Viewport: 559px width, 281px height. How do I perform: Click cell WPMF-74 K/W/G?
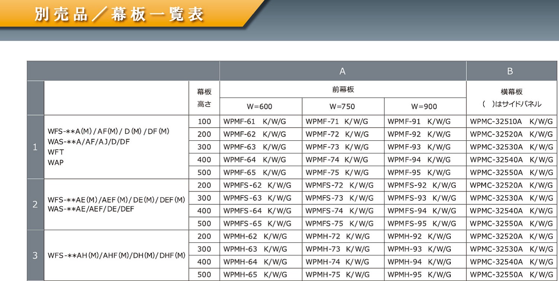point(343,160)
